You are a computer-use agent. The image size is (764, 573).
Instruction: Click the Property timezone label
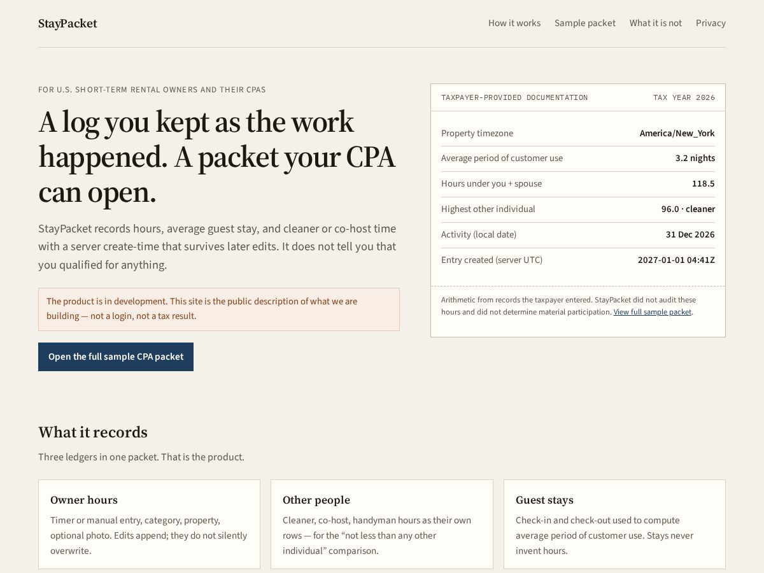tap(477, 133)
